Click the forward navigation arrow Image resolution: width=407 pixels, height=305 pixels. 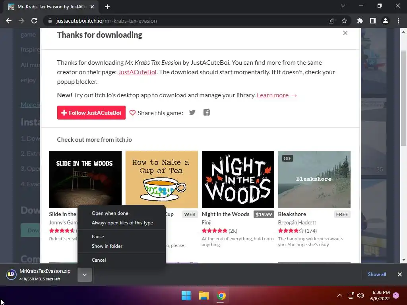pos(21,21)
